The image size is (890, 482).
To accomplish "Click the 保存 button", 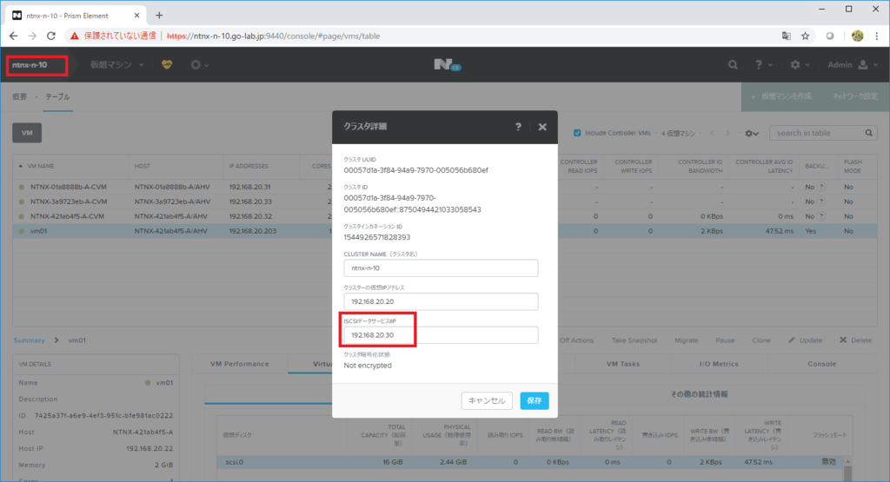I will 535,400.
